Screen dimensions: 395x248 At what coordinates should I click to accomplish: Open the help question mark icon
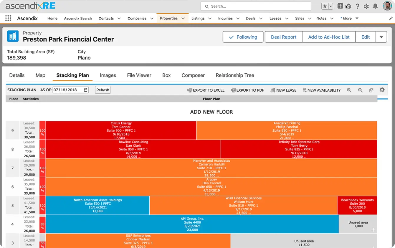(x=358, y=6)
